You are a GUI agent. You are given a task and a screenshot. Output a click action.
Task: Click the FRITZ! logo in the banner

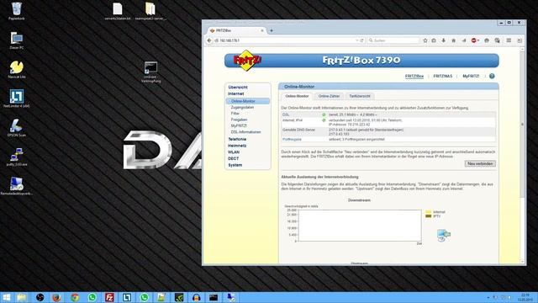247,61
